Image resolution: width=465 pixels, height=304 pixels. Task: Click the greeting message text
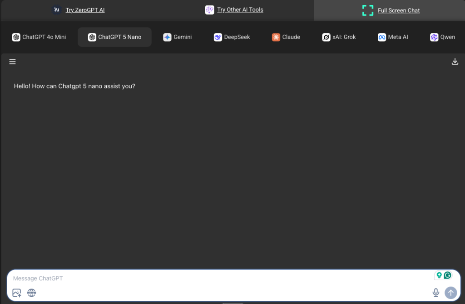point(74,86)
